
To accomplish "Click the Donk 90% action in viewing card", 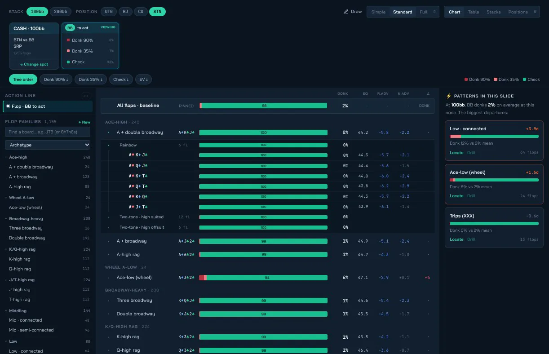I will [x=90, y=40].
